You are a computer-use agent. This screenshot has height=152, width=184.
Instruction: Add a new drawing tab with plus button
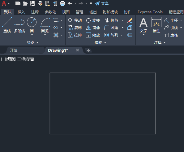(x=88, y=50)
